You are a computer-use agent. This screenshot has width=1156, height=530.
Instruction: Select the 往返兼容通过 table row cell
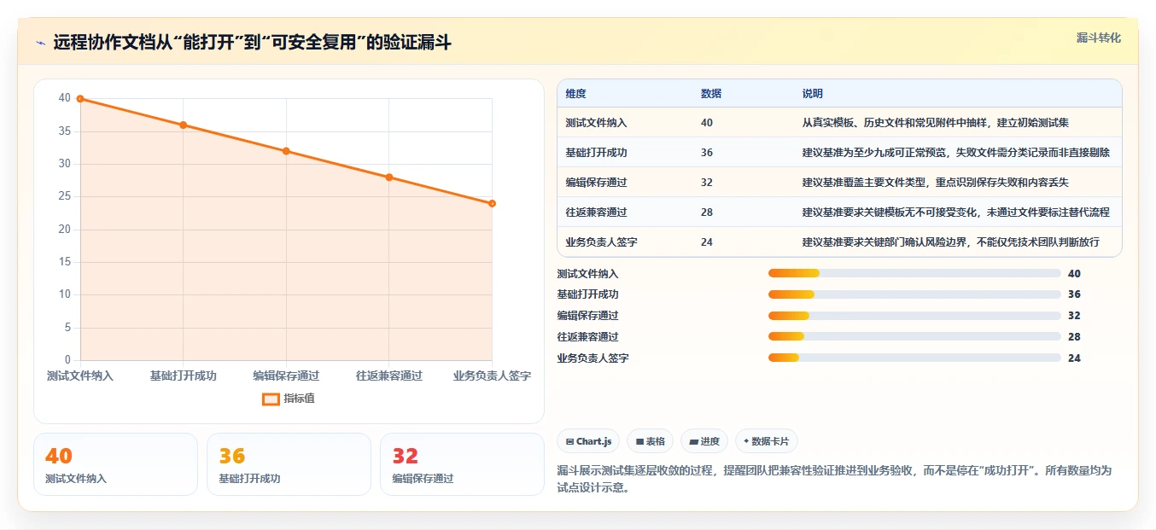coord(596,213)
